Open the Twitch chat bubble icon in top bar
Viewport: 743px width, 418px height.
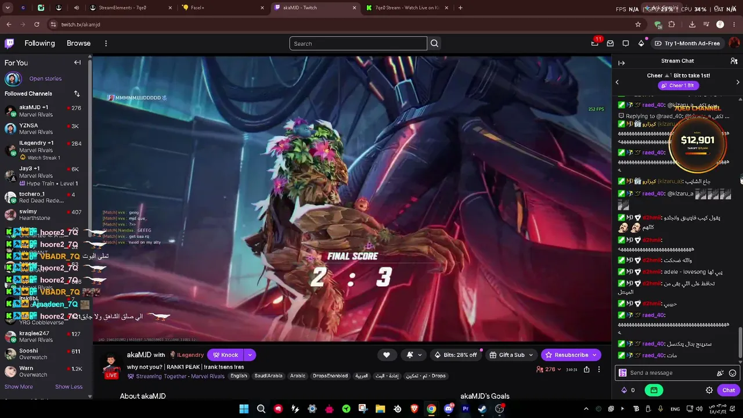tap(626, 44)
